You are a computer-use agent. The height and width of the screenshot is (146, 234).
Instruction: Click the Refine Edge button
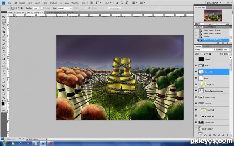[x=114, y=8]
